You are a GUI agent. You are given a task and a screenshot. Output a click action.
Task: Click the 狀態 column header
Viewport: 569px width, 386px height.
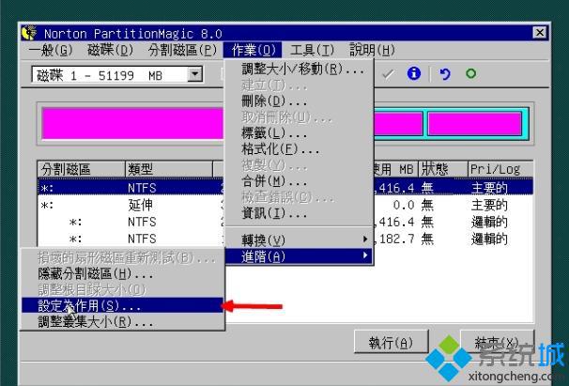pos(443,169)
